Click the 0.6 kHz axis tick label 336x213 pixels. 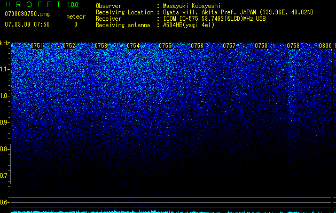(x=4, y=202)
